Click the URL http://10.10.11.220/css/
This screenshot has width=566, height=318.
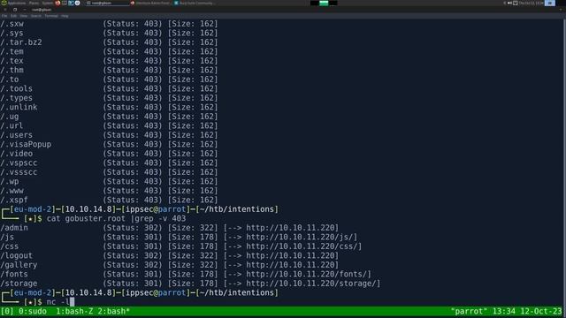(x=302, y=246)
